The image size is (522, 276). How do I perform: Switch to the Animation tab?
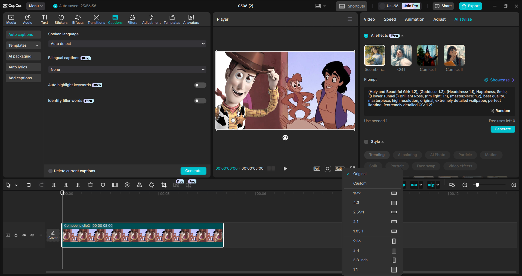point(414,19)
